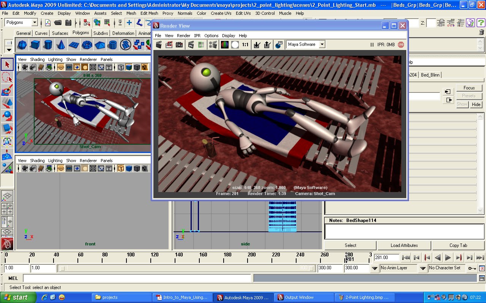Viewport: 486px width, 303px height.
Task: Create a polygon torus from shelf
Action: tap(87, 45)
